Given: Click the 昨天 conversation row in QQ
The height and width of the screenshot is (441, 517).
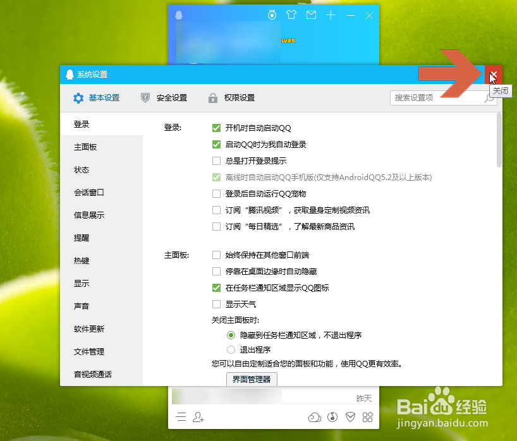Looking at the screenshot, I should (273, 397).
